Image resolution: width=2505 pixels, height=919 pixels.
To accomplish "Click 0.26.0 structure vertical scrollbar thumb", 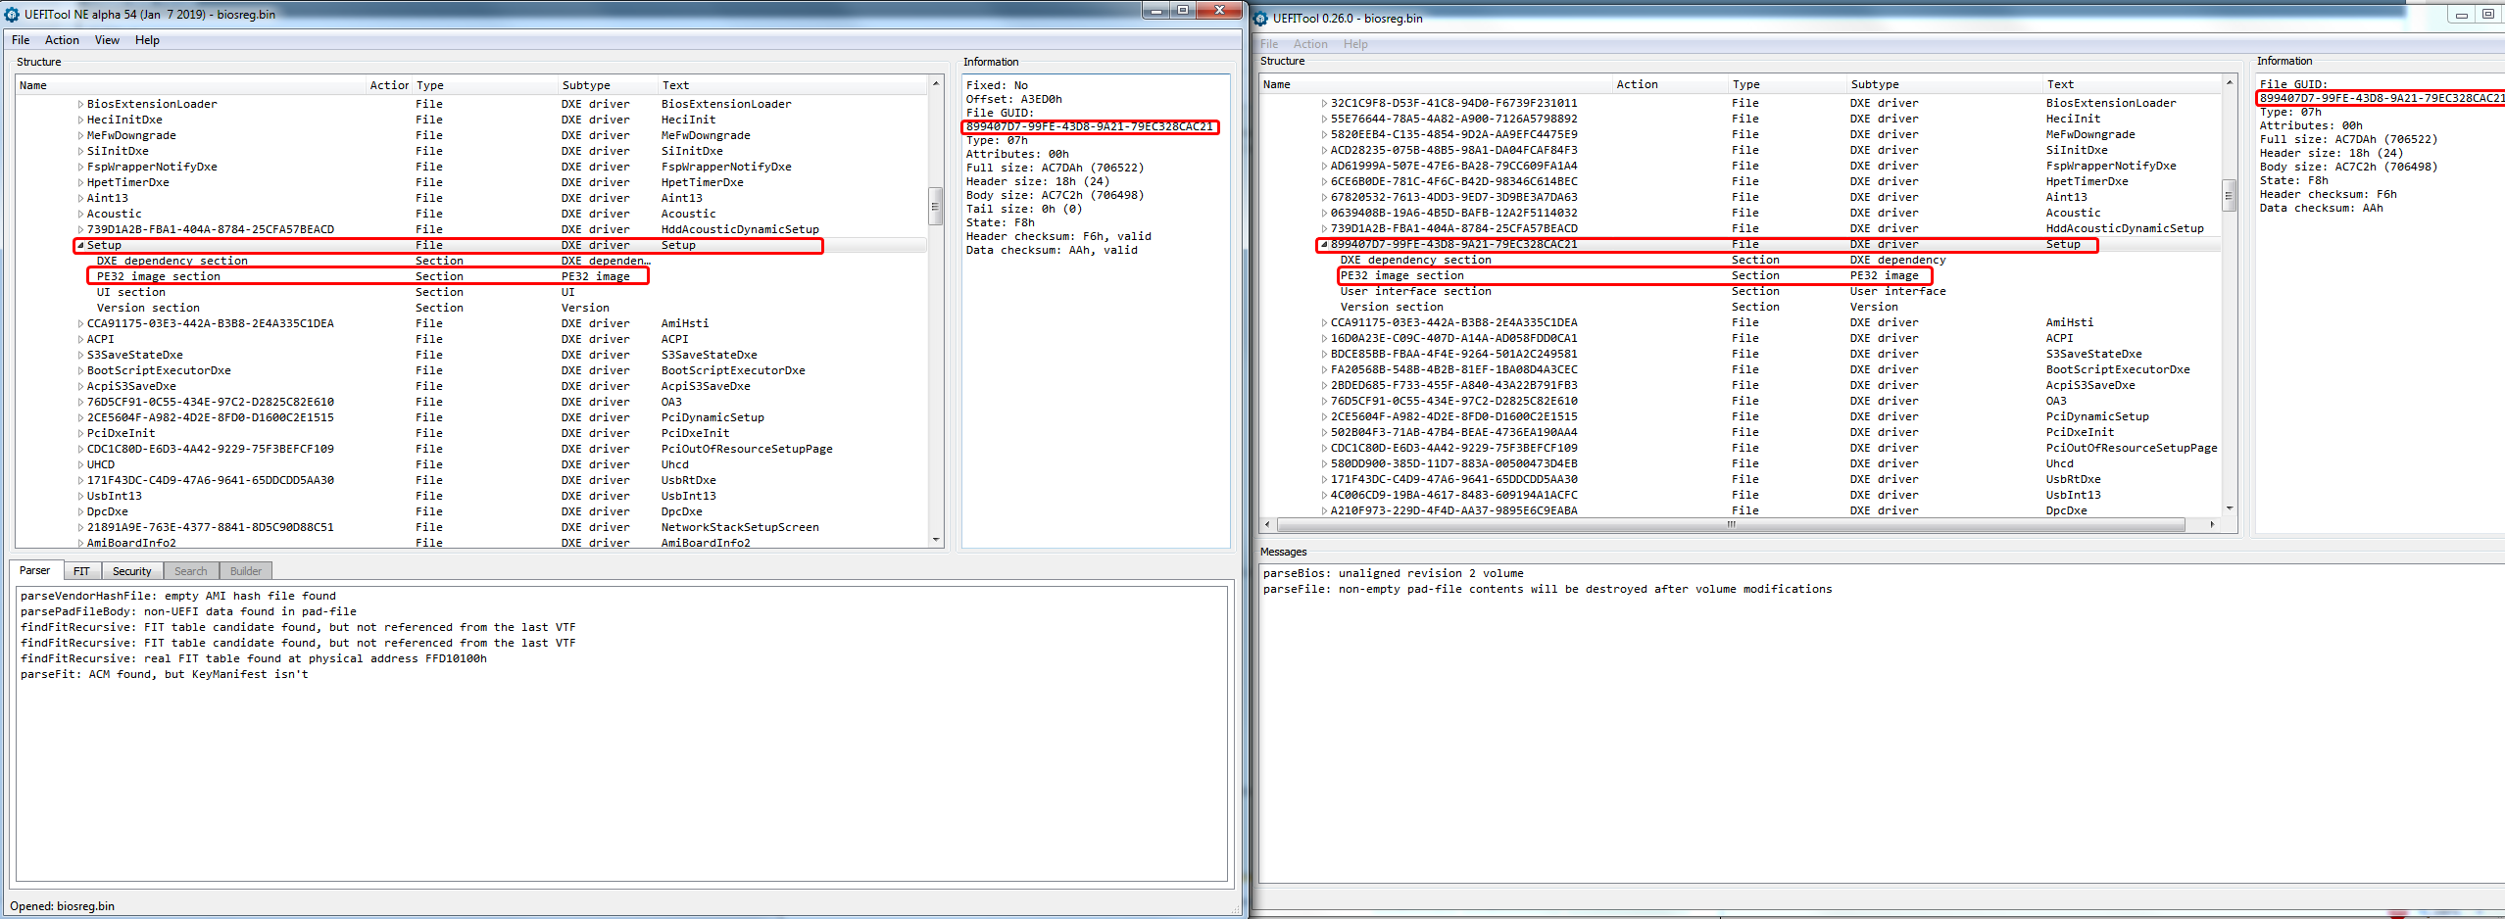I will tap(2229, 196).
